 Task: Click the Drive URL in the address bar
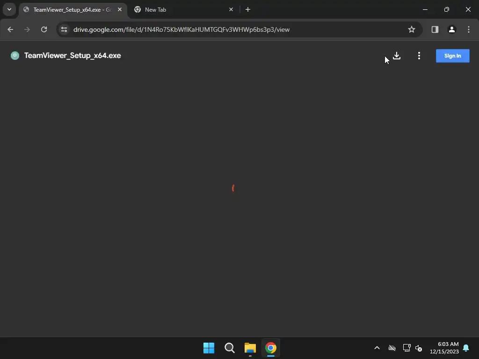(x=181, y=29)
